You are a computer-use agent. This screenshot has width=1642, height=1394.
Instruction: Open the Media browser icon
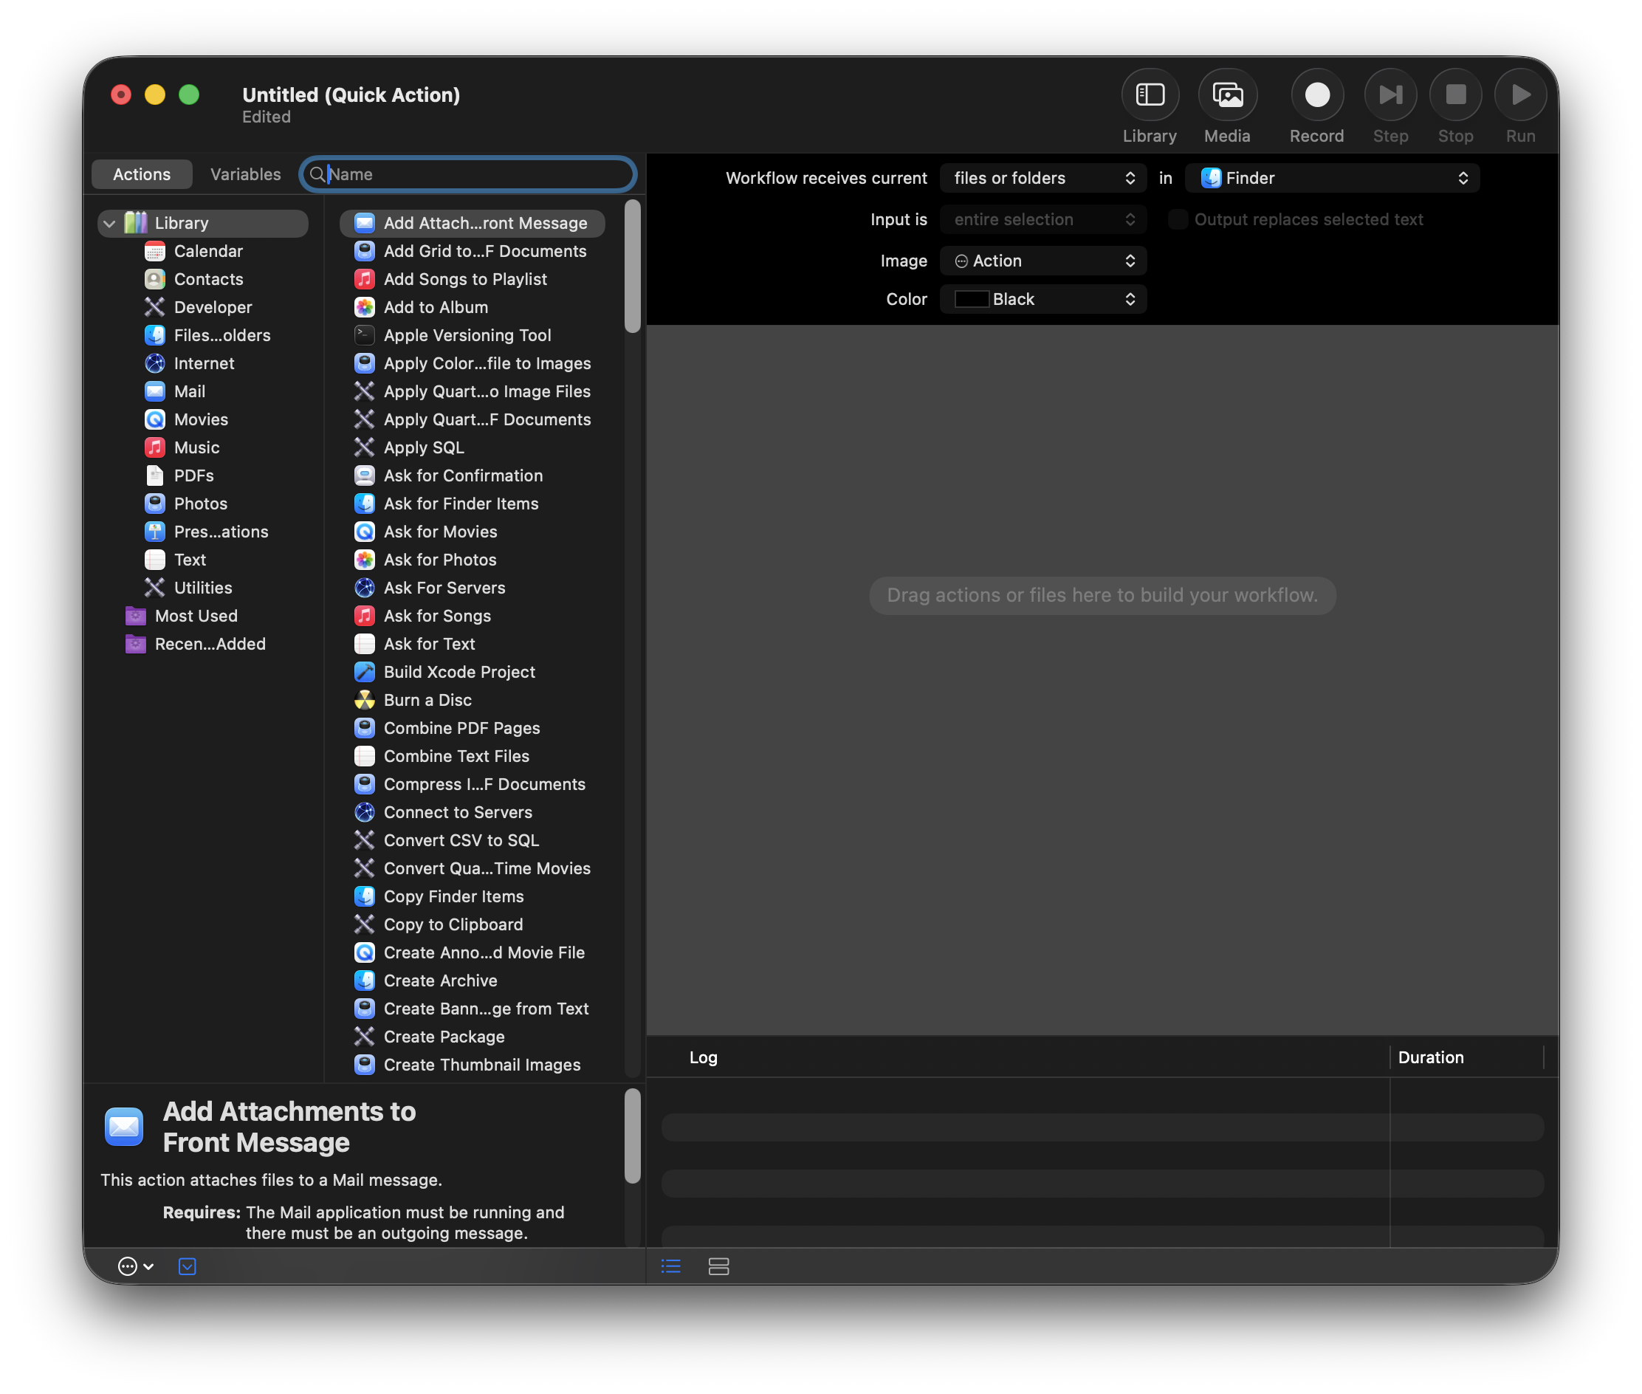(1227, 96)
